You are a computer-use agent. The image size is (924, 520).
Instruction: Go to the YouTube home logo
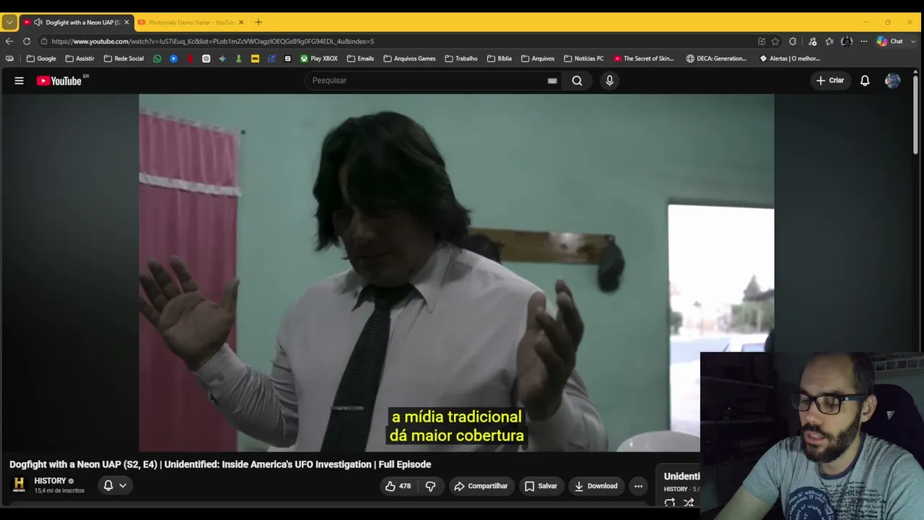pyautogui.click(x=59, y=81)
